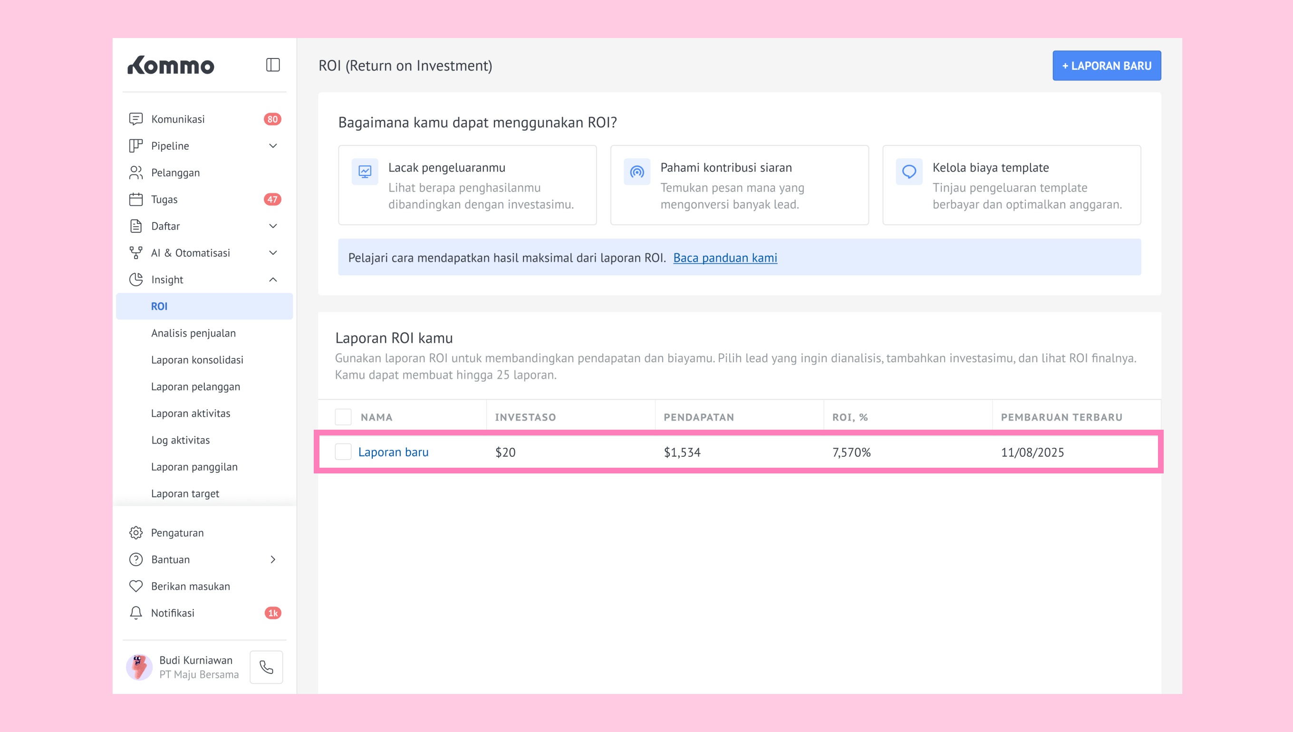Open Tugas calendar icon
Image resolution: width=1293 pixels, height=732 pixels.
pos(136,200)
